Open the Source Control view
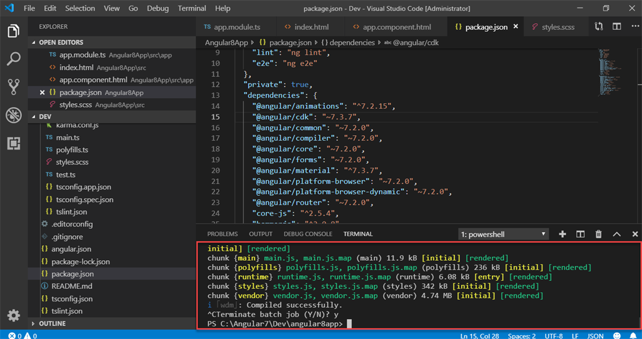642x339 pixels. (13, 88)
